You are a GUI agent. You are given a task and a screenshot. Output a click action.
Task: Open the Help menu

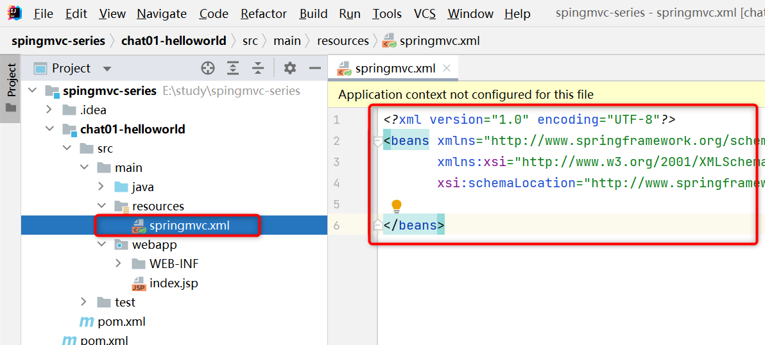pyautogui.click(x=518, y=13)
